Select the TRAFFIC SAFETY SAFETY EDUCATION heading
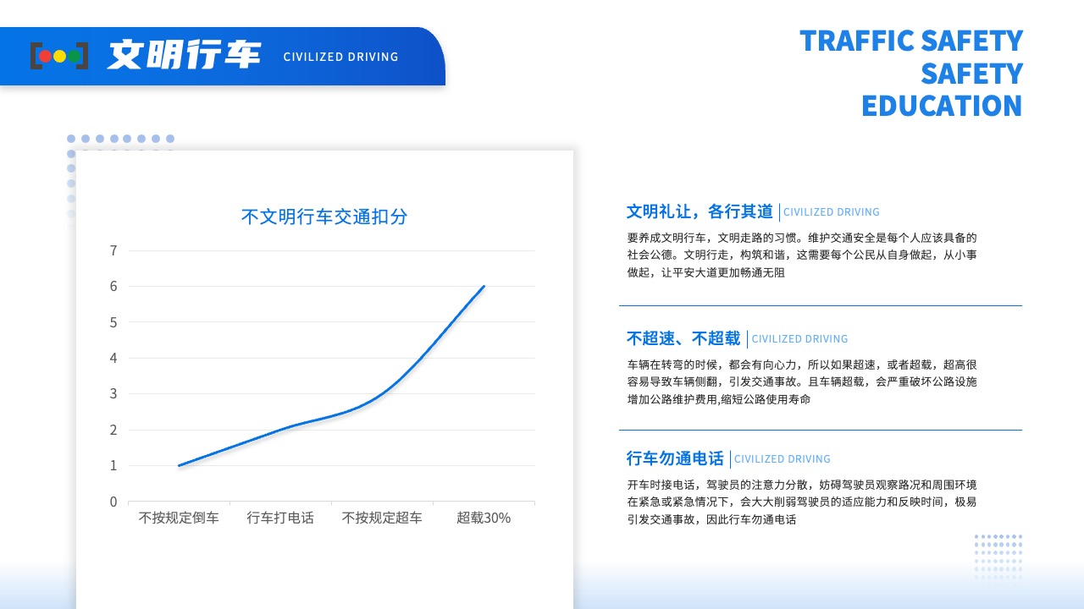Screen dimensions: 1084x609 (x=911, y=73)
